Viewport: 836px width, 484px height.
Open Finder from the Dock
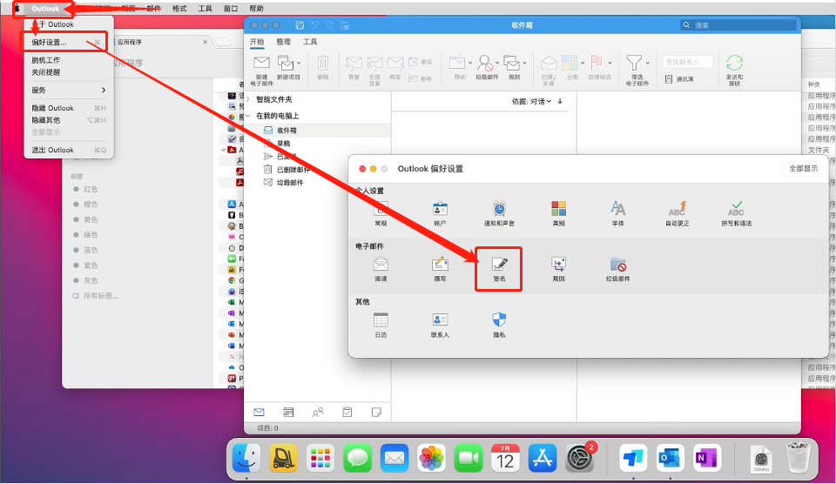(246, 458)
